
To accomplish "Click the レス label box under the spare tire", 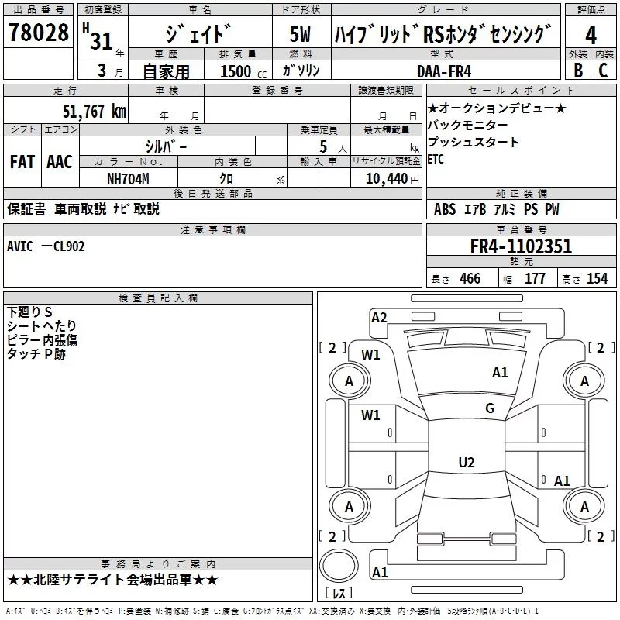I will (x=339, y=594).
